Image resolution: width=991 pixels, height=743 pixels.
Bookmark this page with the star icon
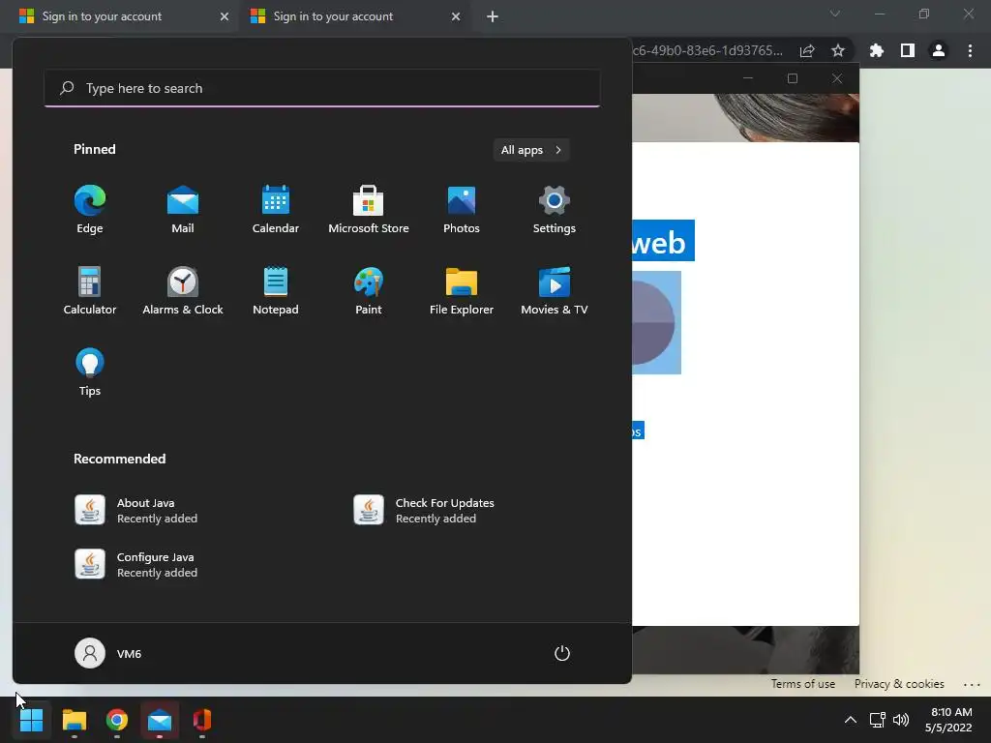point(838,50)
